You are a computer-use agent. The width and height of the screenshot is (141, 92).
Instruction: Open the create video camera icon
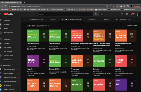(122, 14)
